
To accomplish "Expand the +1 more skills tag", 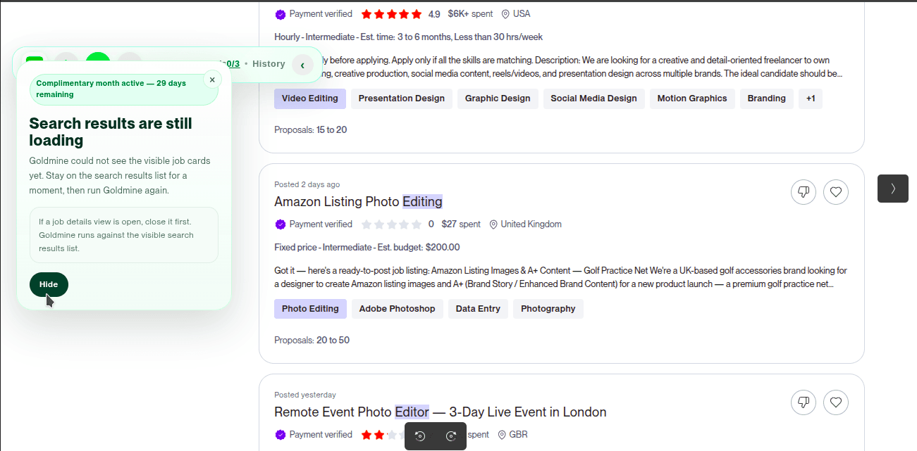I will 811,99.
